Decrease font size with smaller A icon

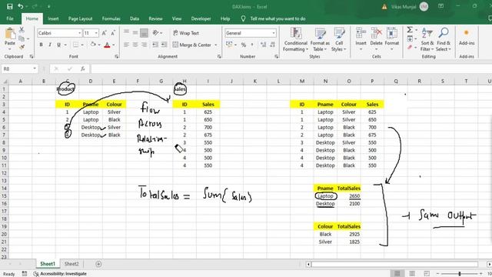point(113,33)
